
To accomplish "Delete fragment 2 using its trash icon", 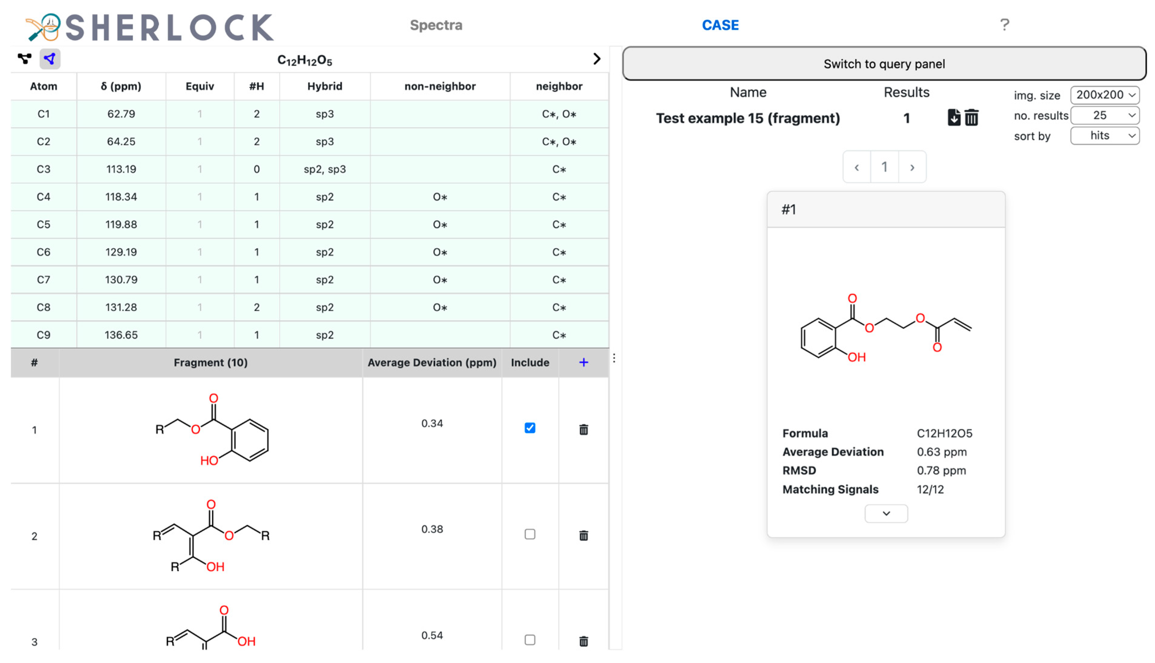I will (584, 536).
